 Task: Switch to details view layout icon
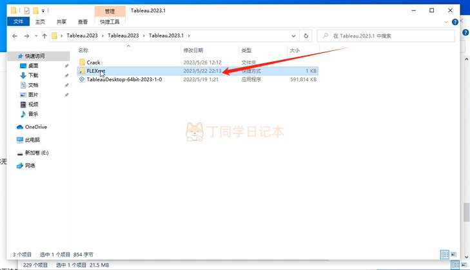pyautogui.click(x=445, y=255)
